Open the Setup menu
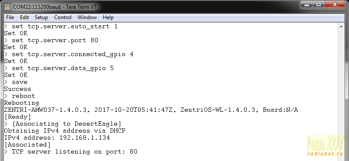 click(x=41, y=17)
